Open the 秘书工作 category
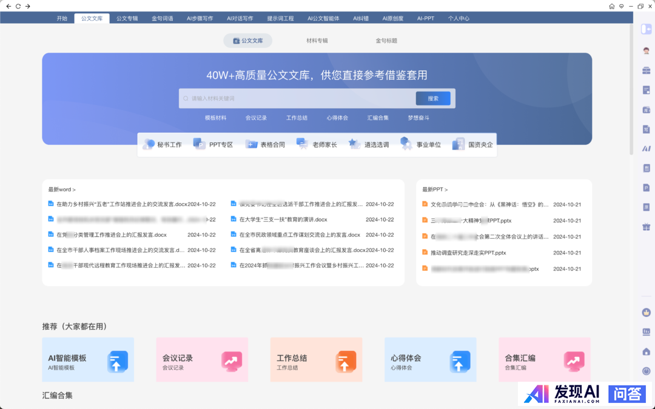Image resolution: width=655 pixels, height=409 pixels. (x=163, y=145)
